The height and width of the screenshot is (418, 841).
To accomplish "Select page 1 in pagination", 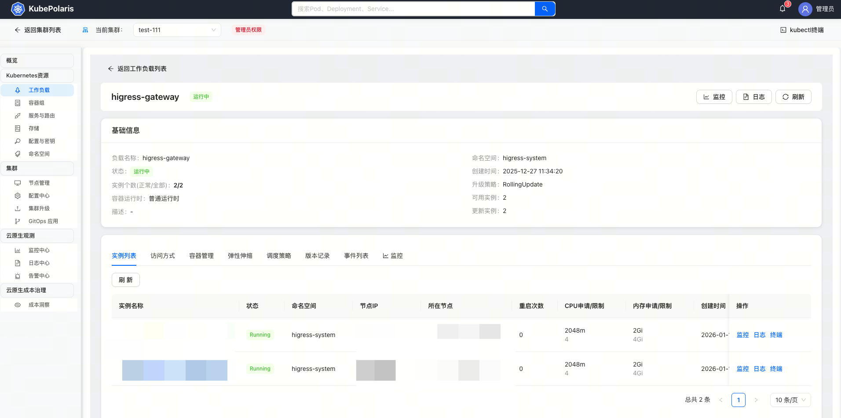I will [738, 400].
